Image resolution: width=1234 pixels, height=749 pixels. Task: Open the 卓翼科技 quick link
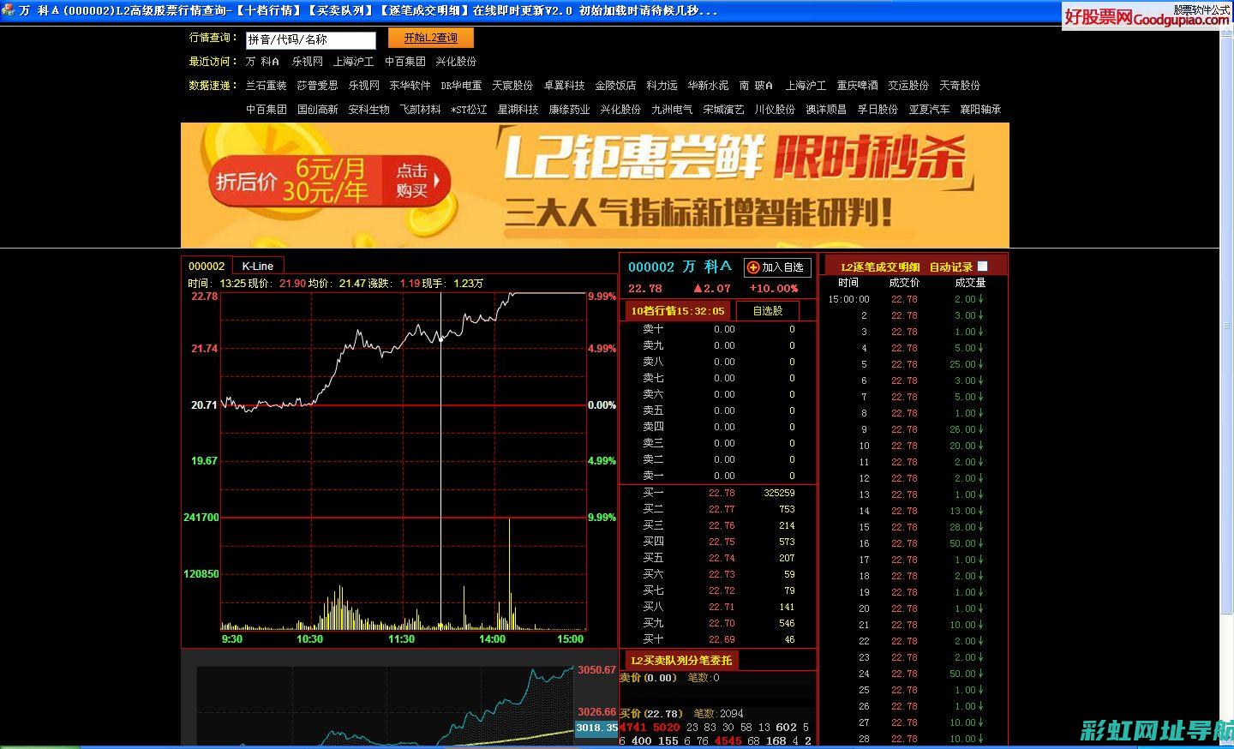(x=564, y=86)
